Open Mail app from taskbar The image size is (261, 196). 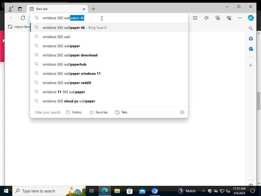click(x=142, y=191)
